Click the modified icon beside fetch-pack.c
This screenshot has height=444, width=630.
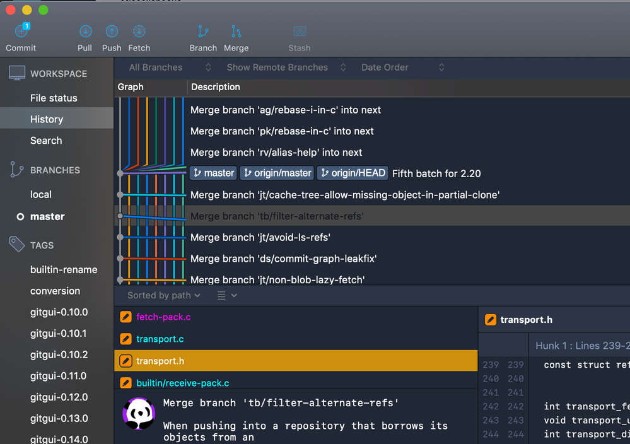coord(125,317)
